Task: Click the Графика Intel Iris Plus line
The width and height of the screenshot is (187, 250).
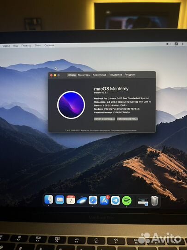Action: (x=117, y=109)
